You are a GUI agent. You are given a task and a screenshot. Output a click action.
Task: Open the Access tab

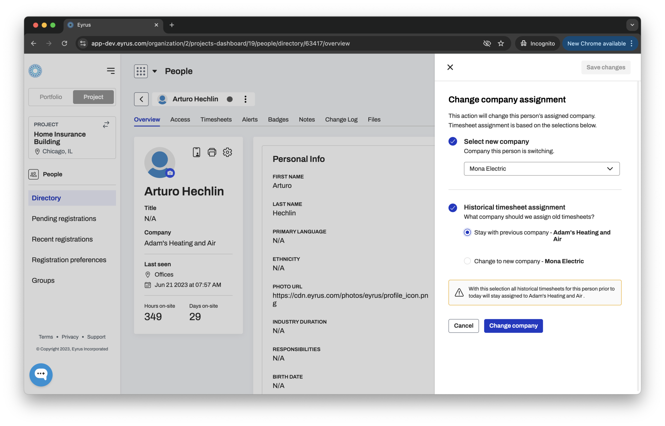coord(180,119)
